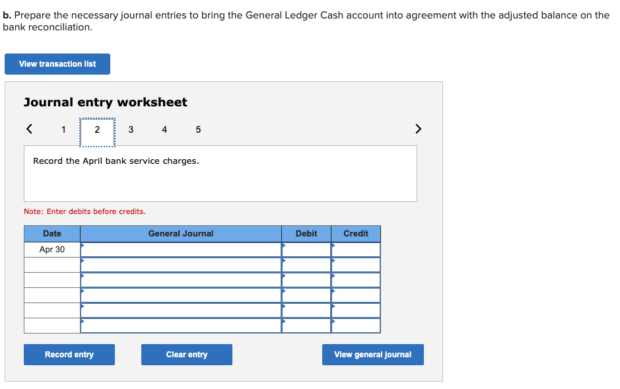Go to previous journal entry arrow
Image resolution: width=620 pixels, height=389 pixels.
tap(29, 129)
